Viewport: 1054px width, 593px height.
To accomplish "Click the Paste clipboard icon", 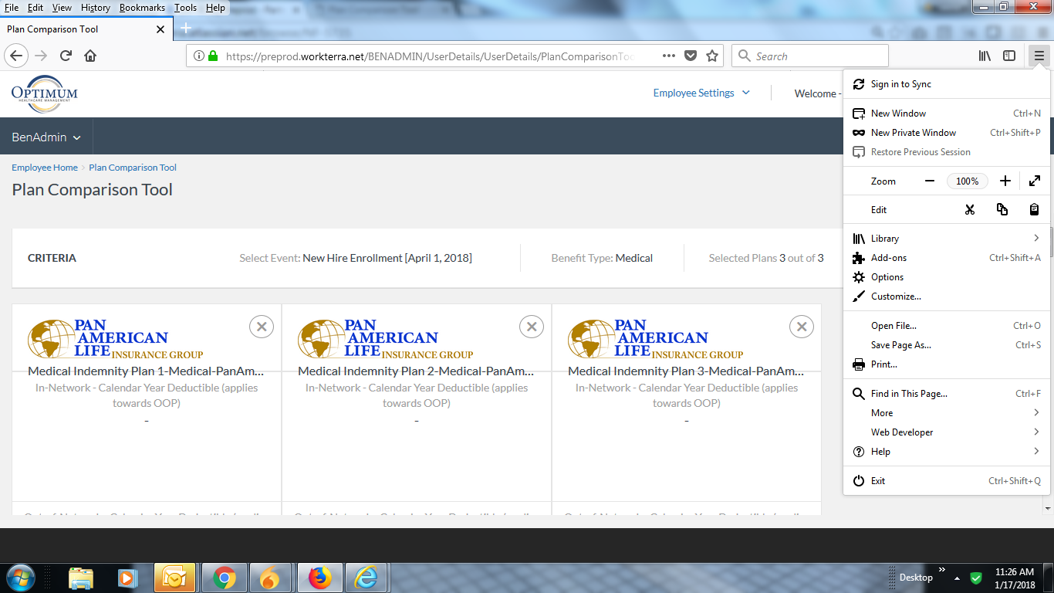I will [x=1034, y=210].
